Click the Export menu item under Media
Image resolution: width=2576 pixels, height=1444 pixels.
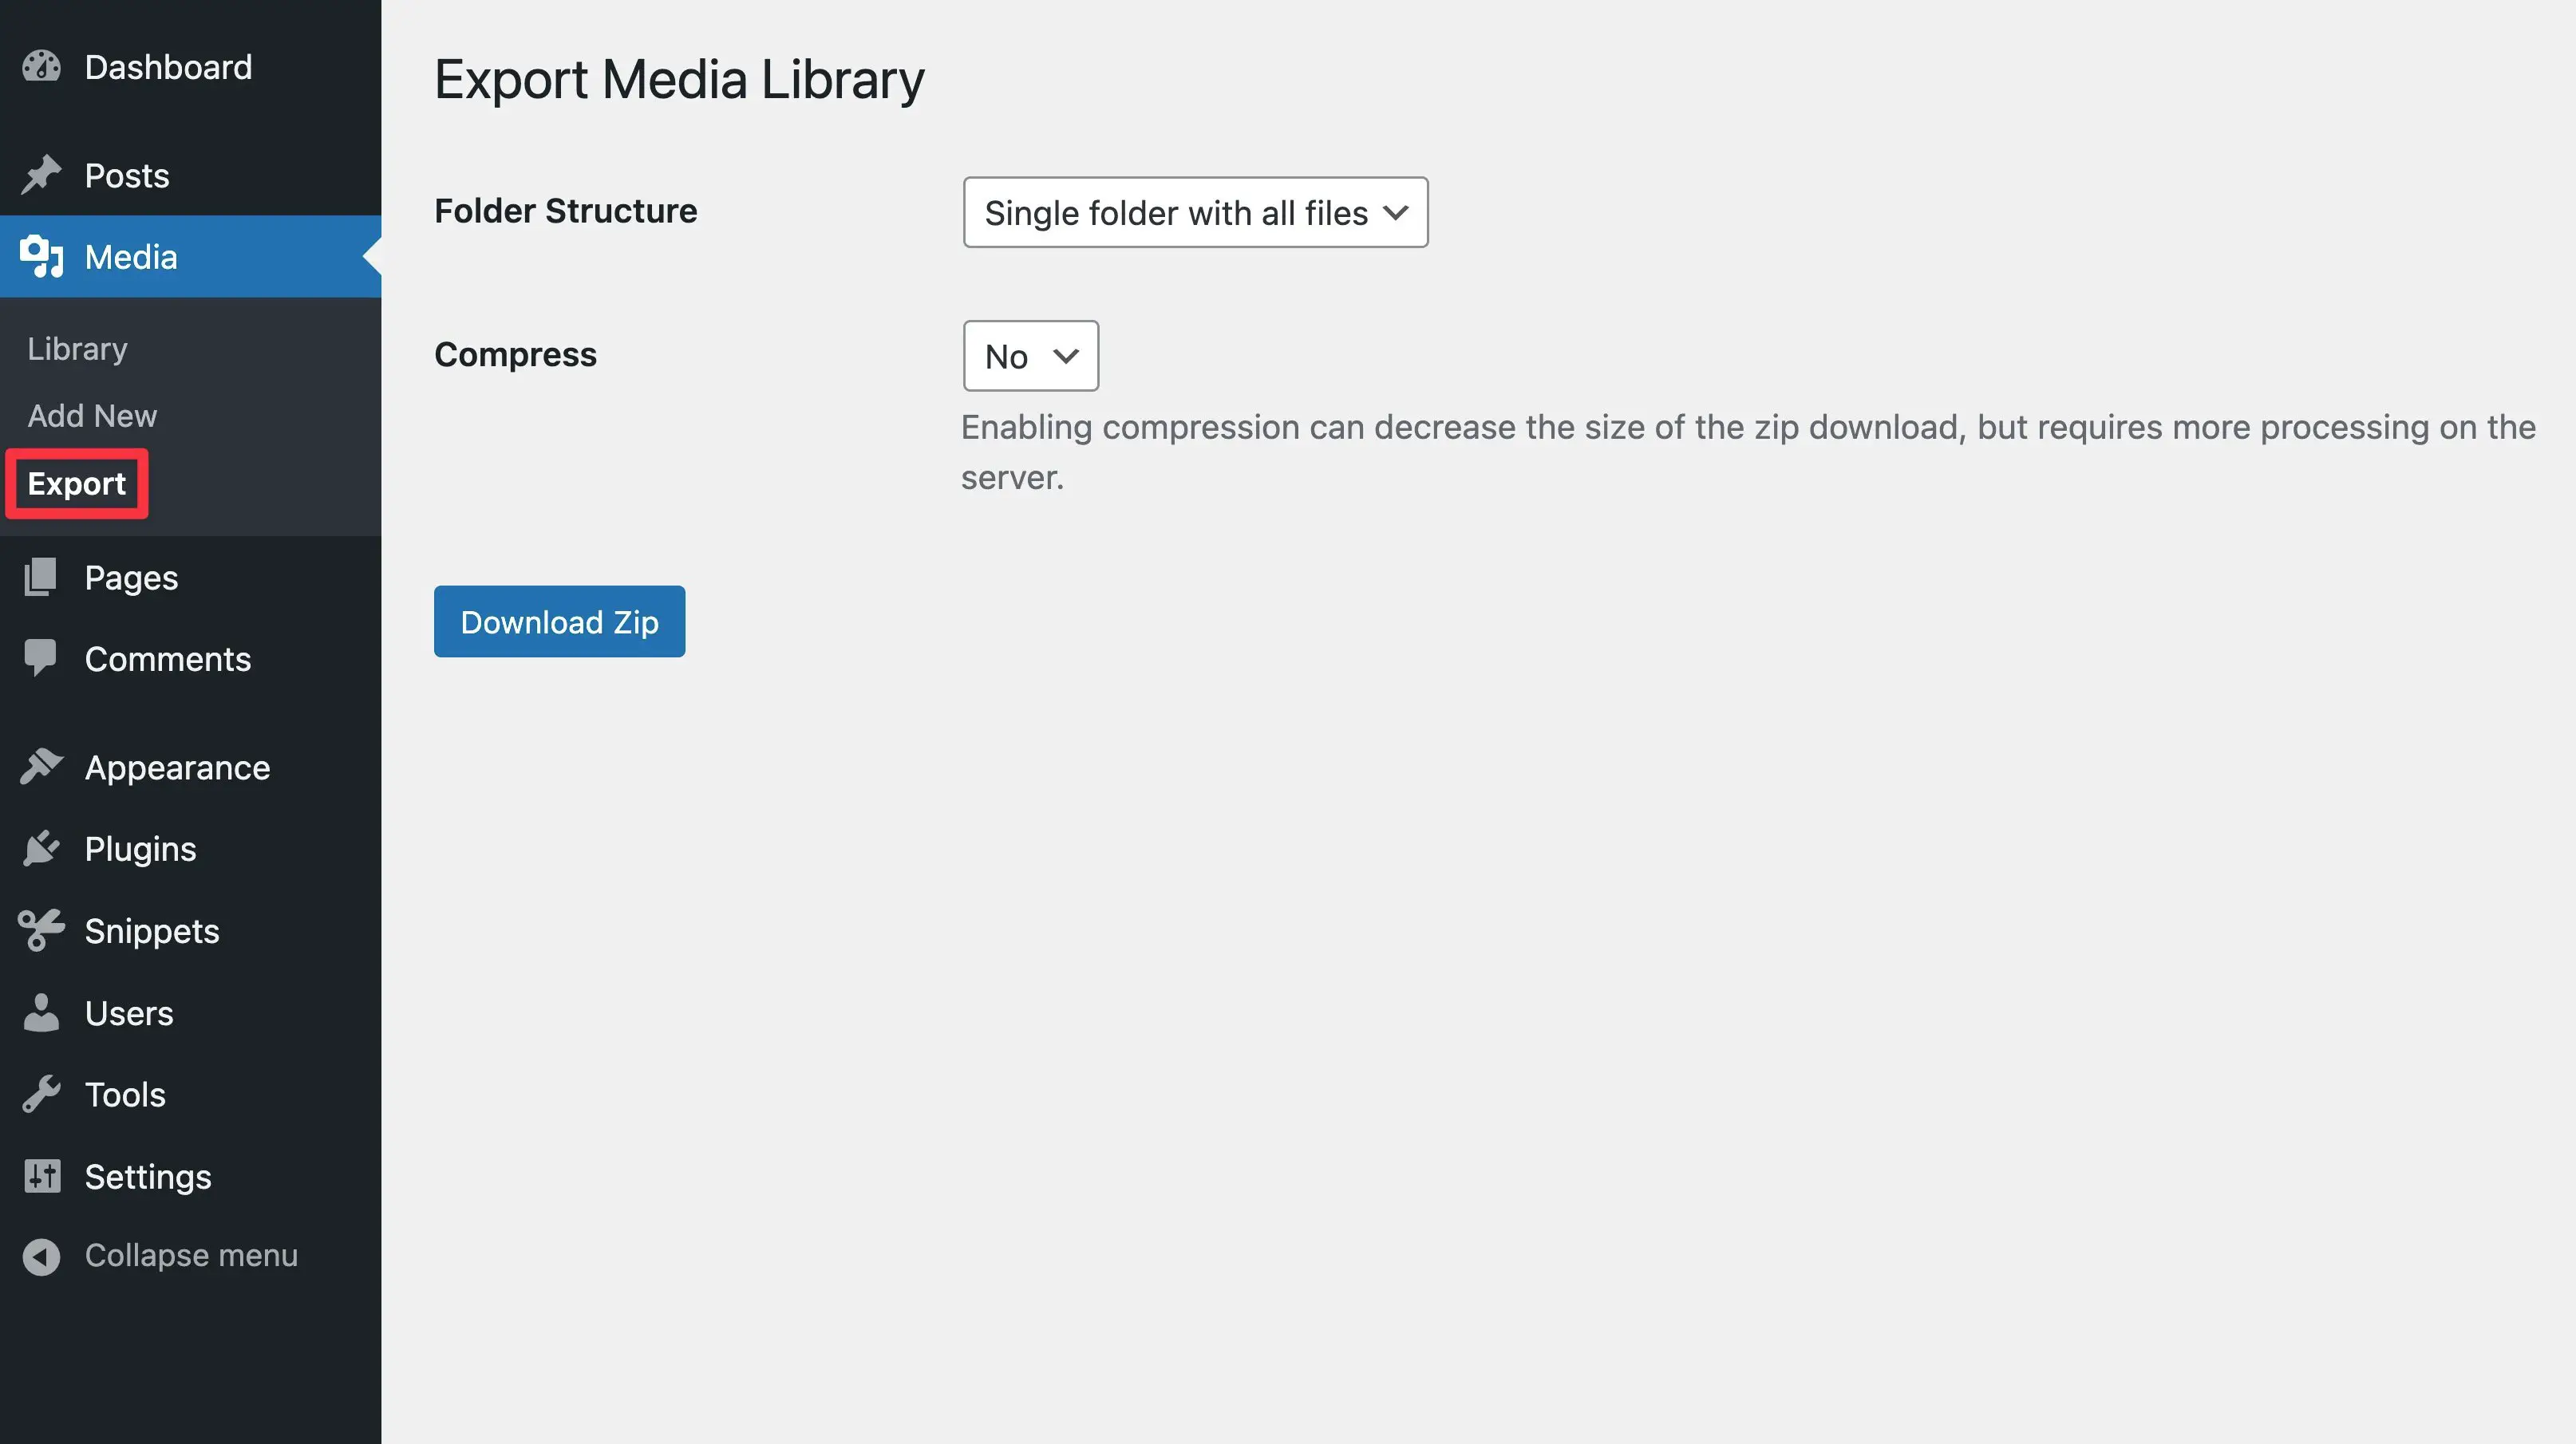click(x=76, y=481)
